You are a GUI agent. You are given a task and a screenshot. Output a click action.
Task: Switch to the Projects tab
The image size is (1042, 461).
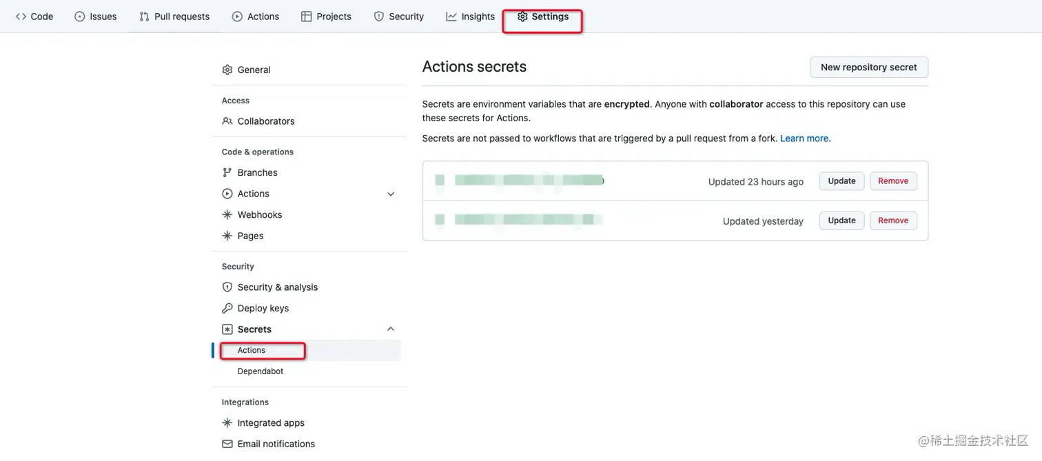[327, 17]
